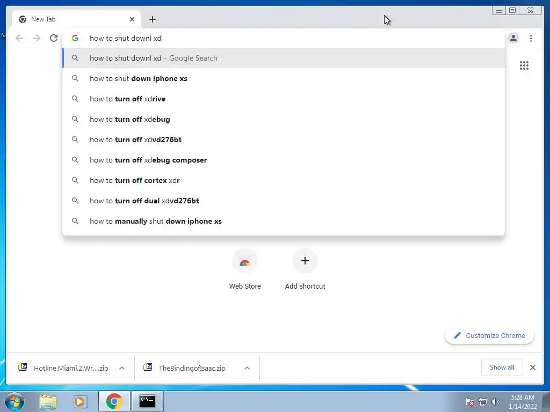Switch to the Command Prompt taskbar window
The width and height of the screenshot is (550, 412).
point(147,401)
